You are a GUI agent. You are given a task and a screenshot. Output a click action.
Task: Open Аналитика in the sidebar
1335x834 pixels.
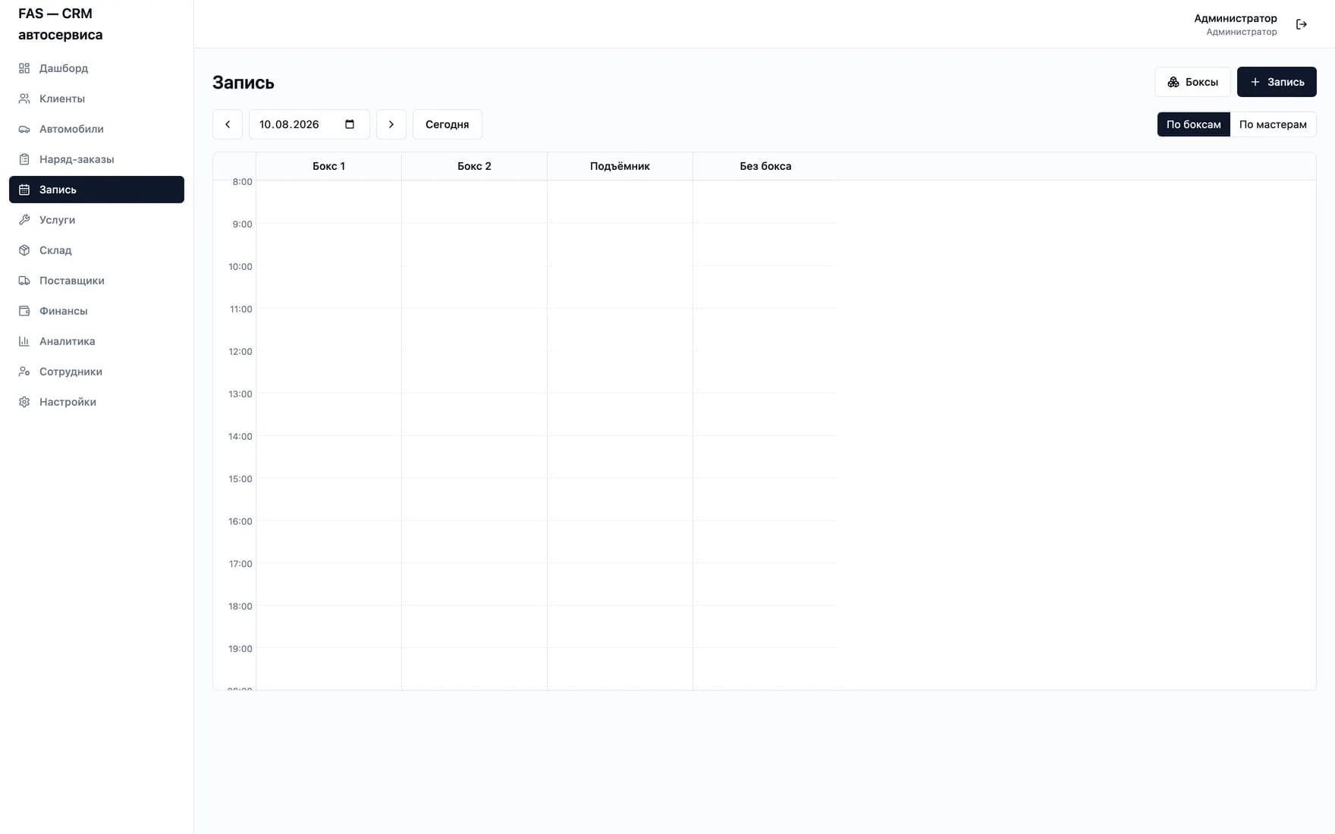point(96,341)
